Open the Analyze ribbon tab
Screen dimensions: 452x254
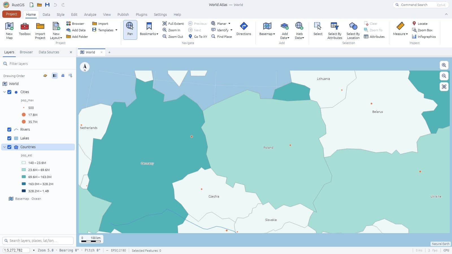coord(90,14)
